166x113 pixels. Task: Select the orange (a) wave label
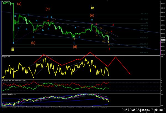click(x=19, y=4)
